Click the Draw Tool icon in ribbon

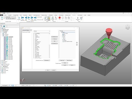[81, 18]
